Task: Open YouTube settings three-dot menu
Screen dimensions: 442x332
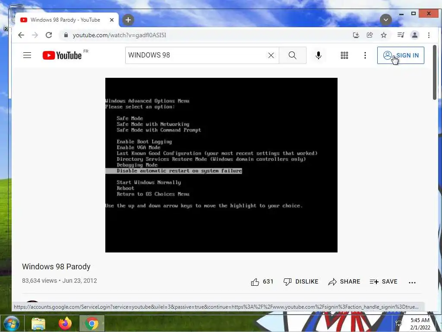Action: pyautogui.click(x=365, y=55)
